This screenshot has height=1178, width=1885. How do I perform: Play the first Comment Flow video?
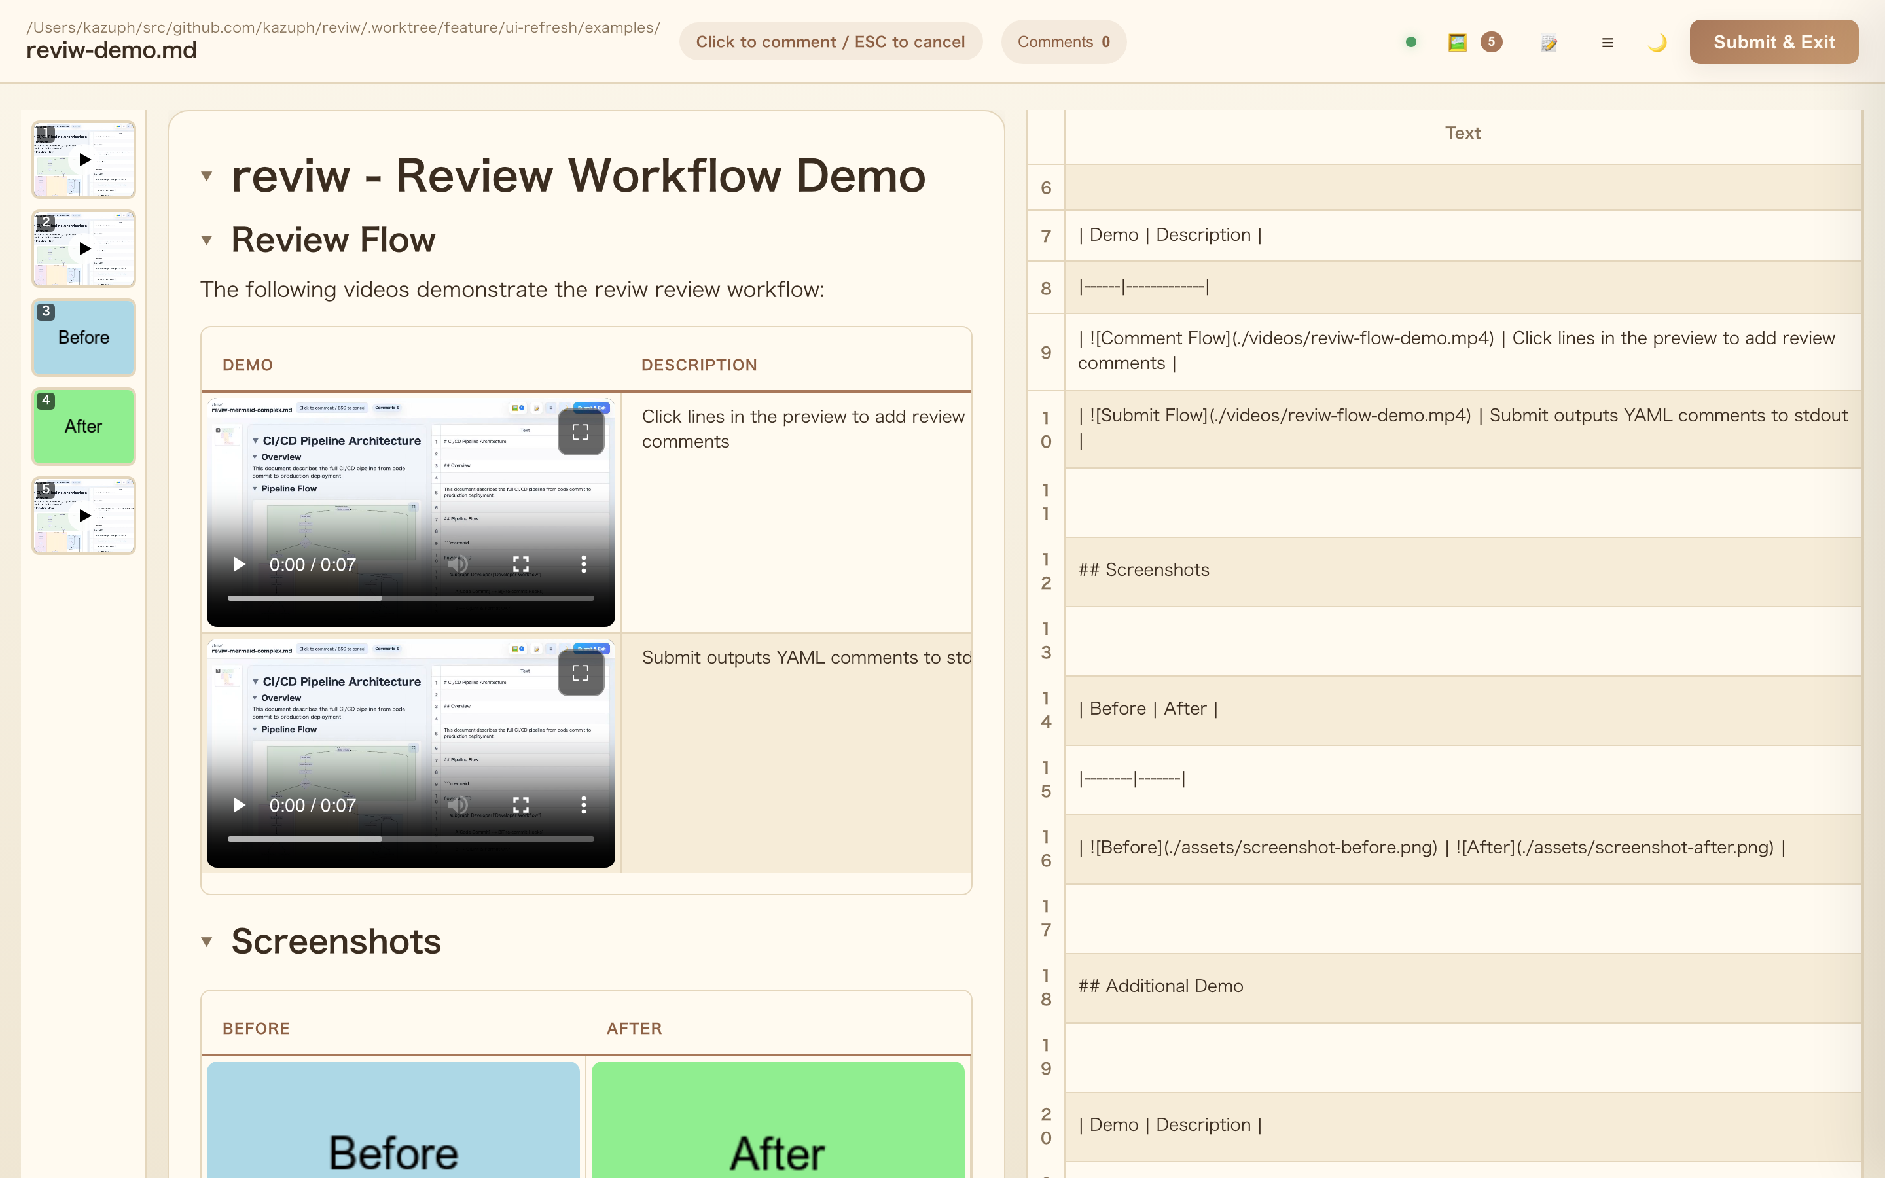tap(239, 564)
